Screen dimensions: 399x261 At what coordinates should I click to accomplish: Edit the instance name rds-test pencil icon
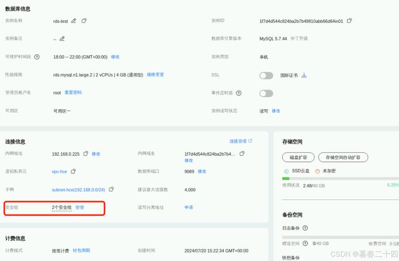click(74, 21)
